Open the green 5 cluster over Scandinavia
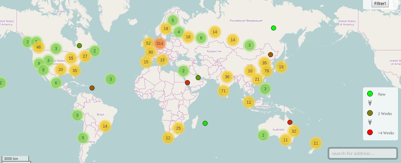401x163 pixels. 173,20
